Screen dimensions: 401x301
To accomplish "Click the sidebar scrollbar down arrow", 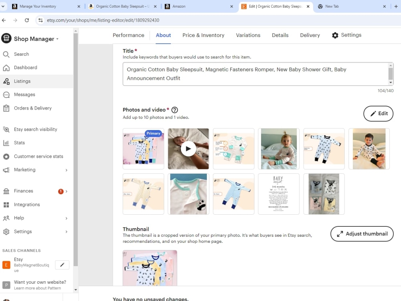I will [75, 290].
